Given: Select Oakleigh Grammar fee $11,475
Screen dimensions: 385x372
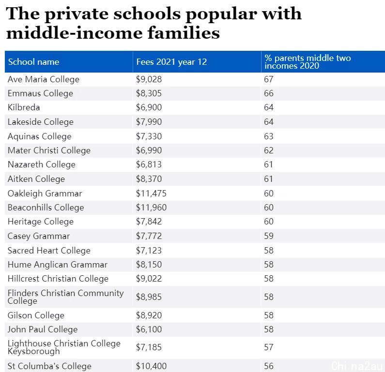Looking at the screenshot, I should [151, 193].
